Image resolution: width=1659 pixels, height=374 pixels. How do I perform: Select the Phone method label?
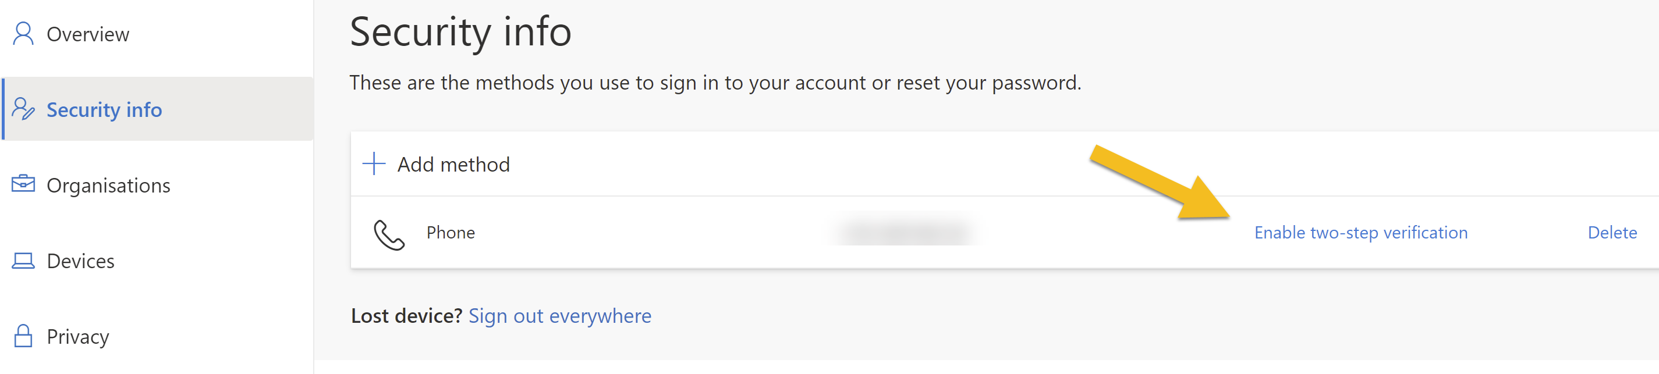pyautogui.click(x=451, y=233)
